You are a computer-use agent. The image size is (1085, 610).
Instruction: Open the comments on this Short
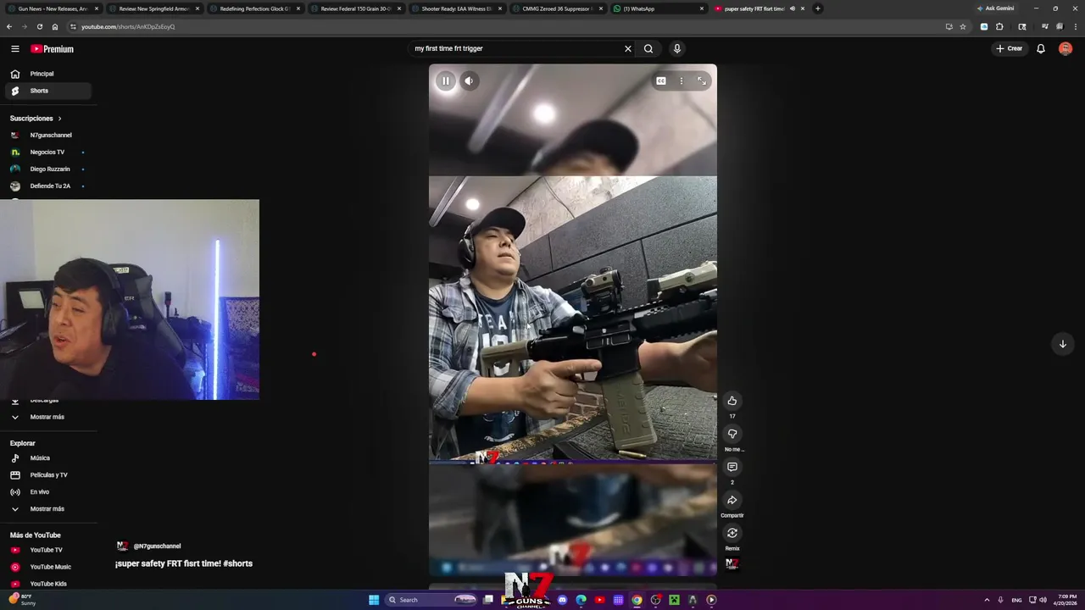click(732, 467)
